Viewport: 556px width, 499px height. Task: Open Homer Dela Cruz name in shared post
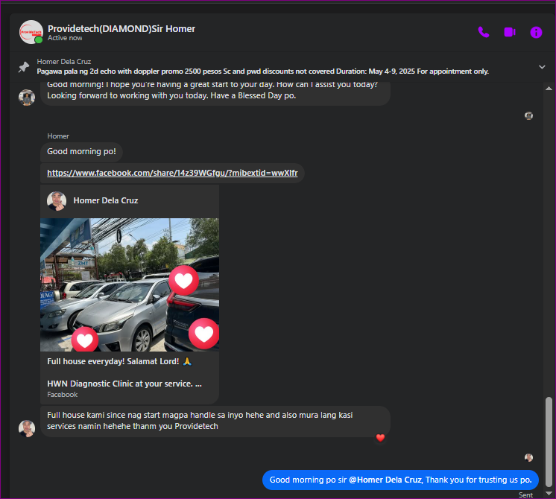pos(105,200)
